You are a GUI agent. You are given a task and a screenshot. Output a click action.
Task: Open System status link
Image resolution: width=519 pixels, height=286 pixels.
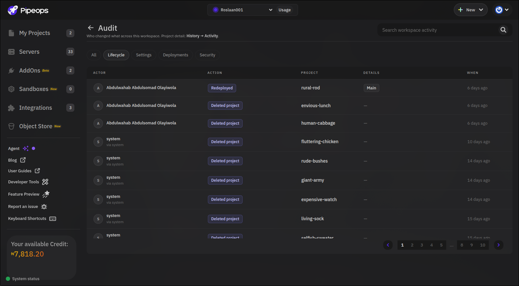(26, 279)
